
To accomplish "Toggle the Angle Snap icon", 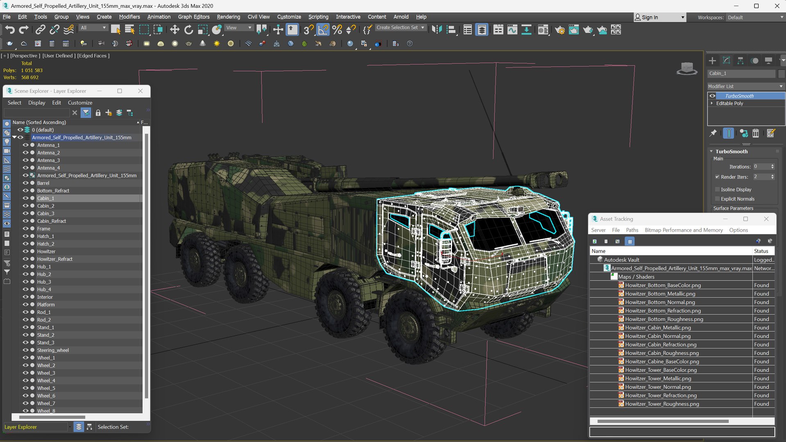I will pyautogui.click(x=323, y=29).
